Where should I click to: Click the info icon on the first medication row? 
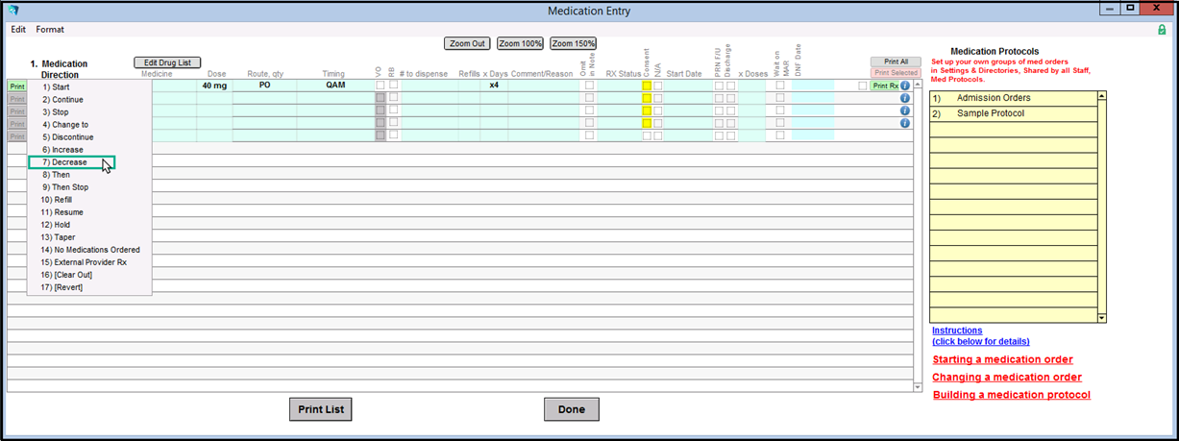tap(904, 86)
